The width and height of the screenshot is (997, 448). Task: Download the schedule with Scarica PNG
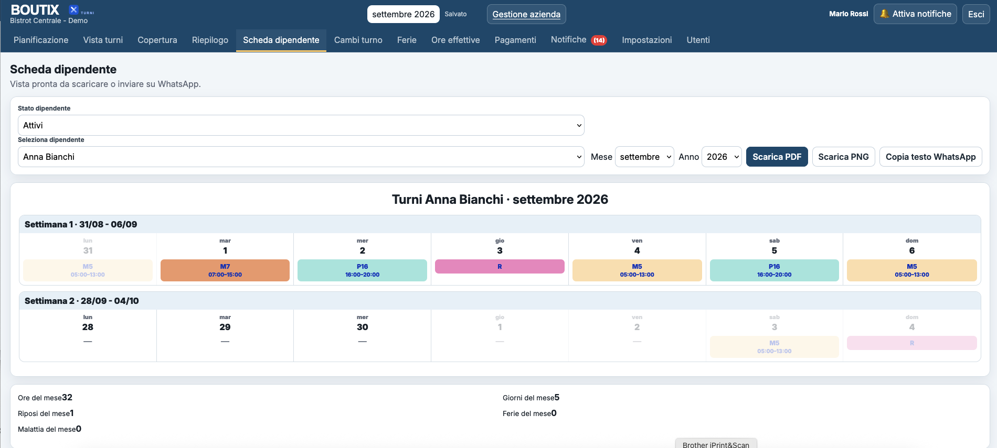click(x=844, y=157)
